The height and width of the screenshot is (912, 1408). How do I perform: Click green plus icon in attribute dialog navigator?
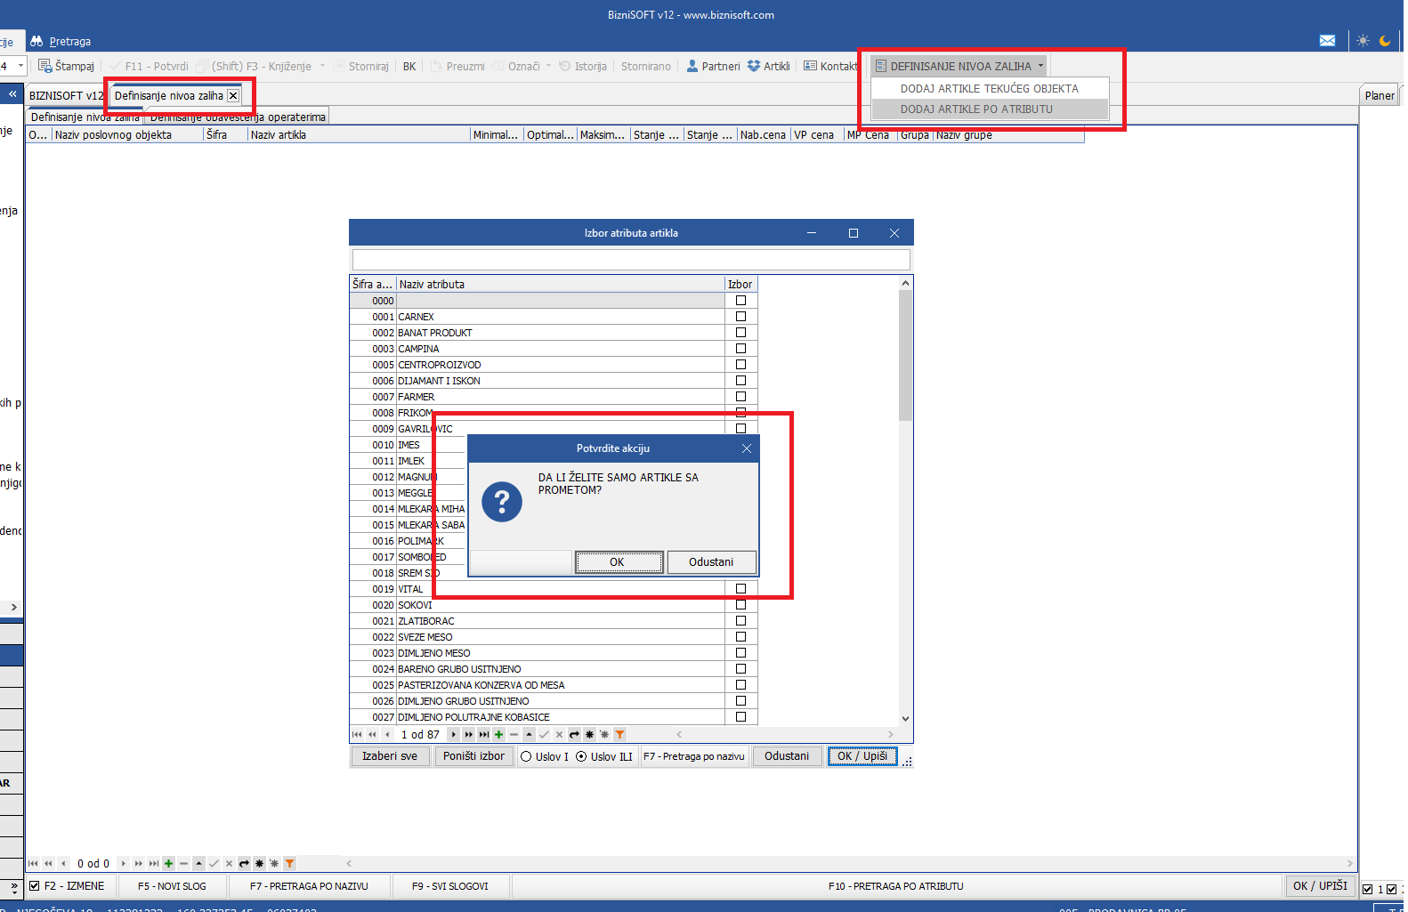(498, 735)
